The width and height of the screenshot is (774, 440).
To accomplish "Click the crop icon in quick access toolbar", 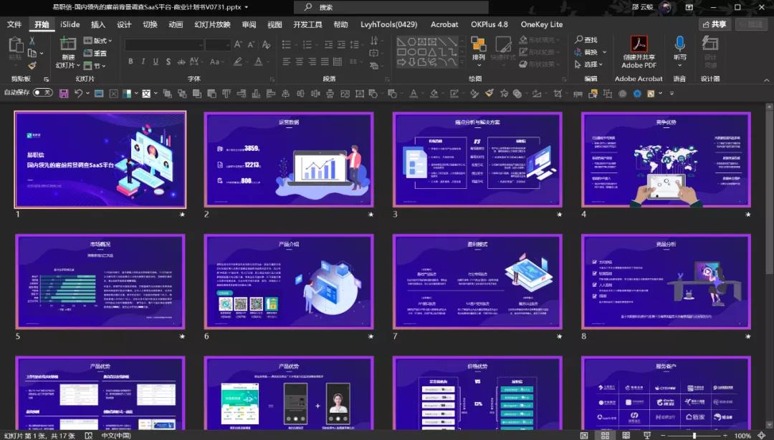I will coord(558,93).
